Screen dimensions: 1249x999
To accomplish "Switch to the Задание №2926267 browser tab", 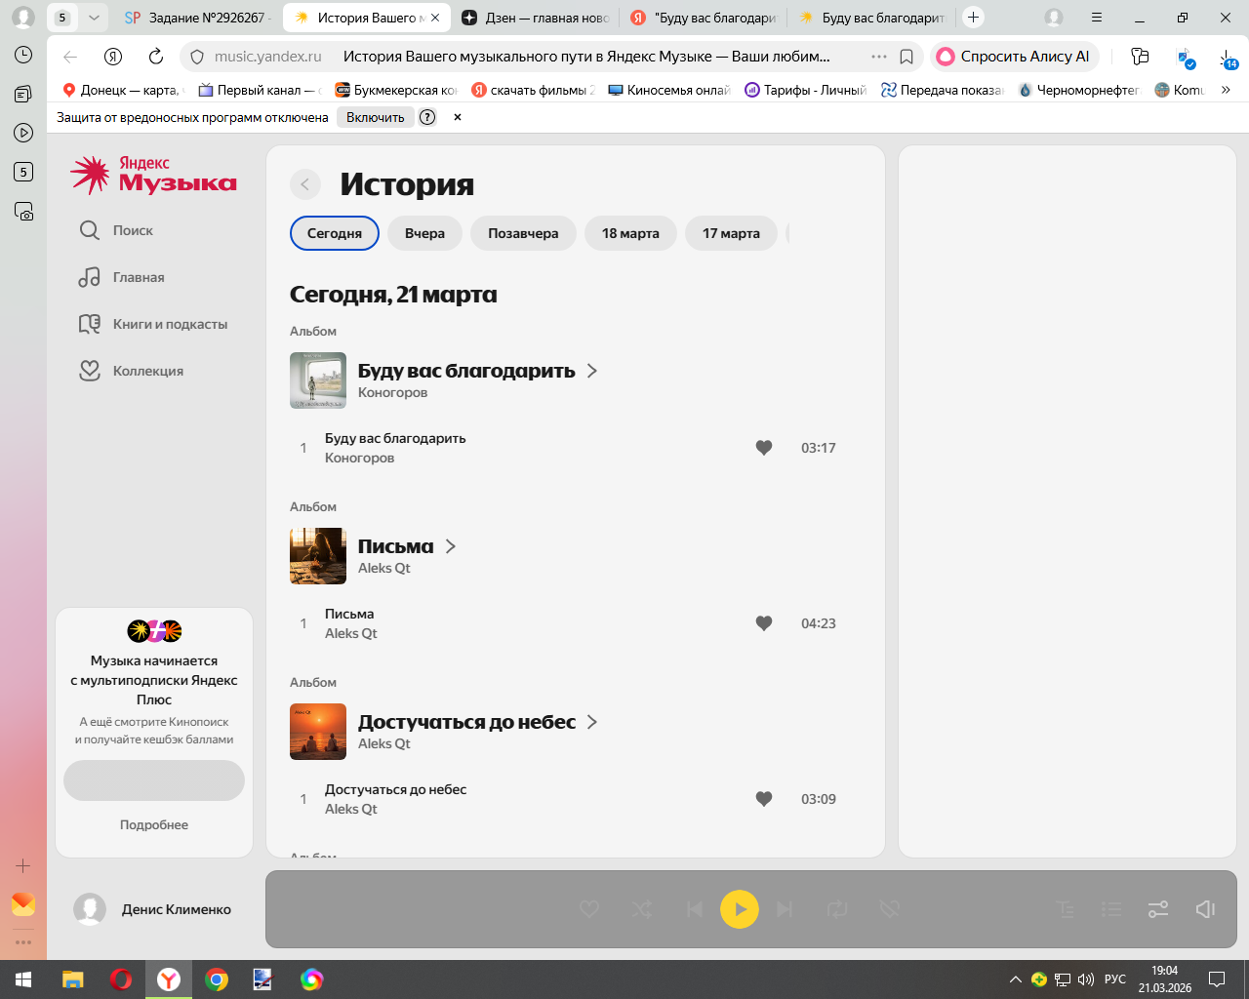I will pos(198,18).
